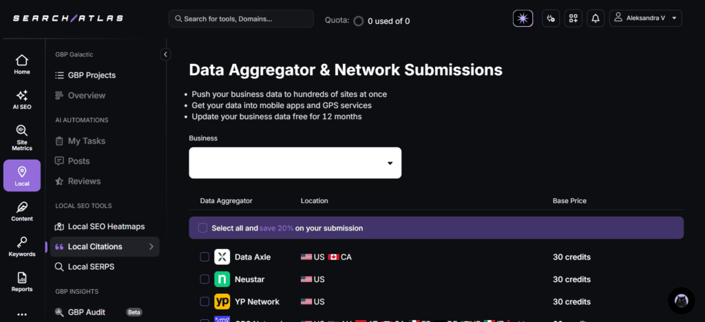This screenshot has width=705, height=322.
Task: Click the YP Network logo
Action: point(222,301)
